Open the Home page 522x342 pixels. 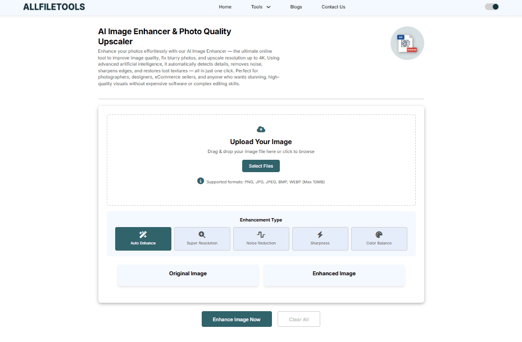[x=225, y=7]
